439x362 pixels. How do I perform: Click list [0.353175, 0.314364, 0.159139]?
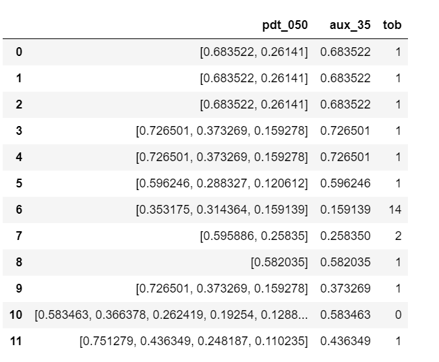pyautogui.click(x=222, y=210)
